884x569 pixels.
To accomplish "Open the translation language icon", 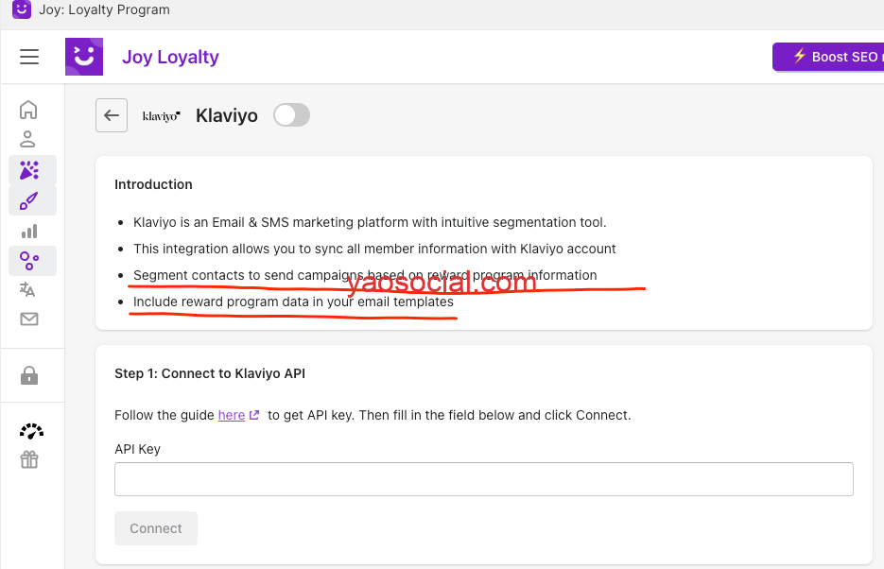I will [x=28, y=290].
